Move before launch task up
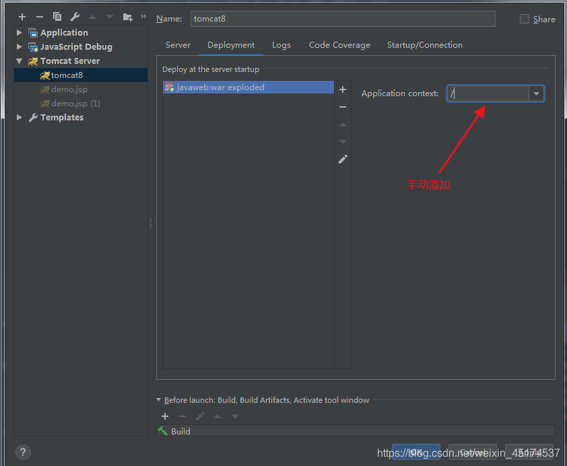This screenshot has height=466, width=567. pos(218,416)
